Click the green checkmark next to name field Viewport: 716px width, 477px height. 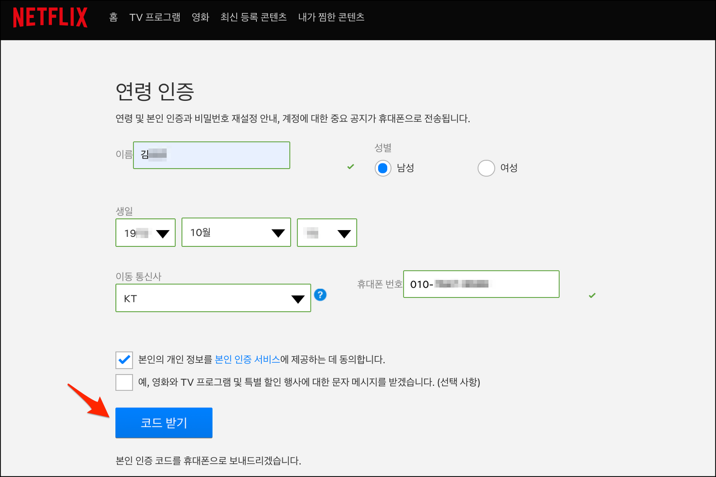pos(351,166)
